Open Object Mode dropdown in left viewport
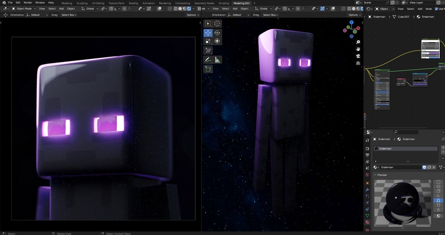445x235 pixels. 24,9
